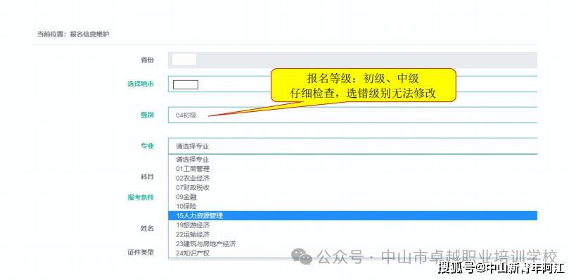This screenshot has height=280, width=576.
Task: Select 10保险 option
Action: [352, 207]
